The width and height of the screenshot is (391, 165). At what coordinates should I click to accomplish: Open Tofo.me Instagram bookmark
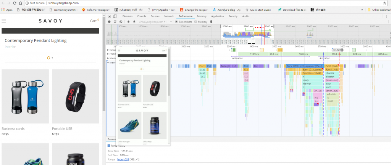pos(96,10)
